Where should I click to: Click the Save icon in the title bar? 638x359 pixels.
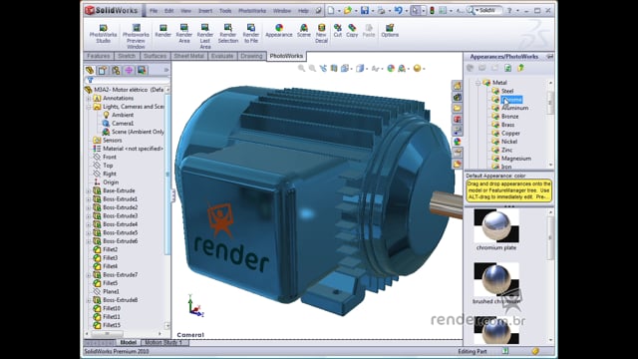pyautogui.click(x=365, y=11)
